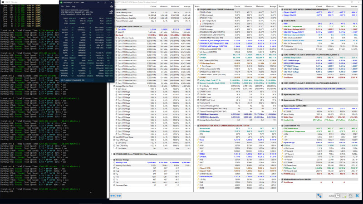
Task: Select the Total CPU Usage row
Action: point(152,140)
